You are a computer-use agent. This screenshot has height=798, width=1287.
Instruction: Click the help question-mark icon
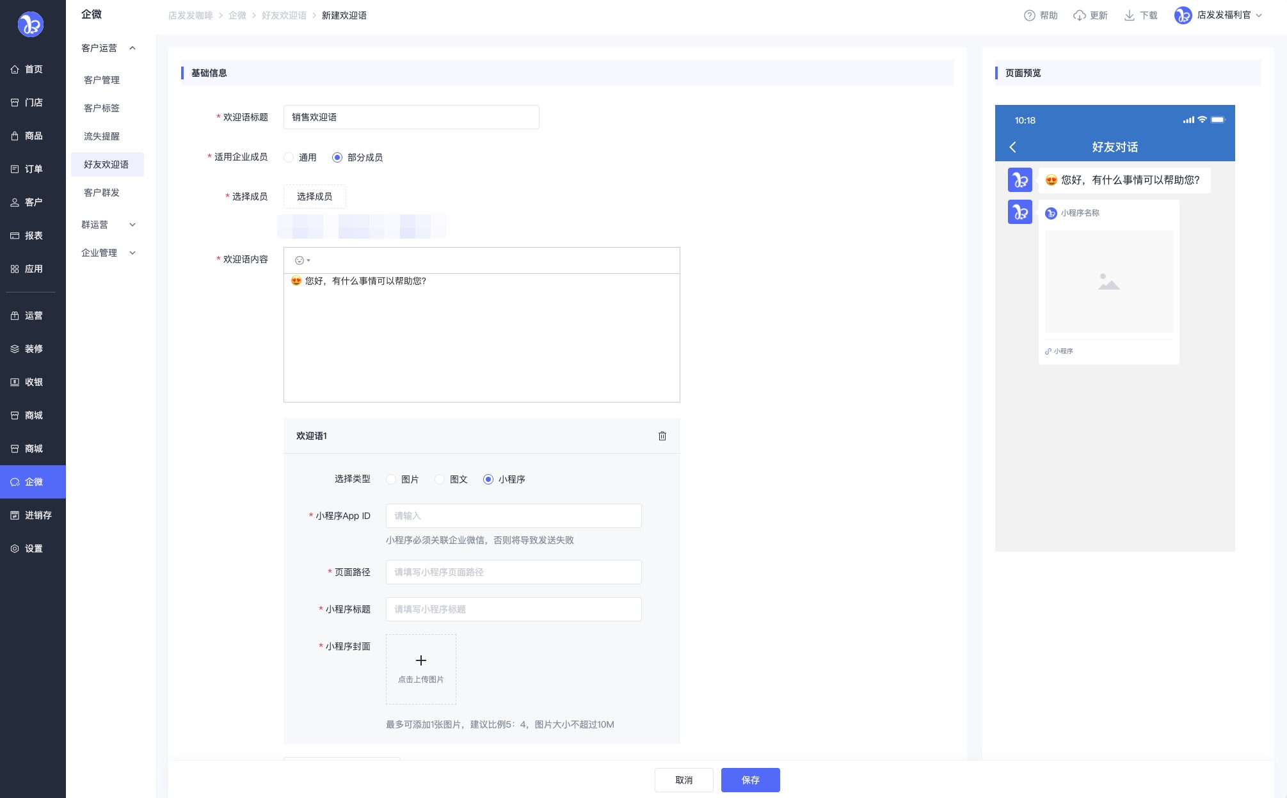point(1029,15)
